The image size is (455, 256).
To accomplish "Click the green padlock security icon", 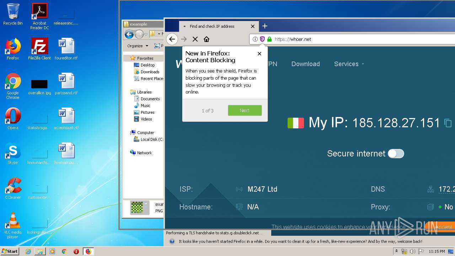I will click(269, 39).
